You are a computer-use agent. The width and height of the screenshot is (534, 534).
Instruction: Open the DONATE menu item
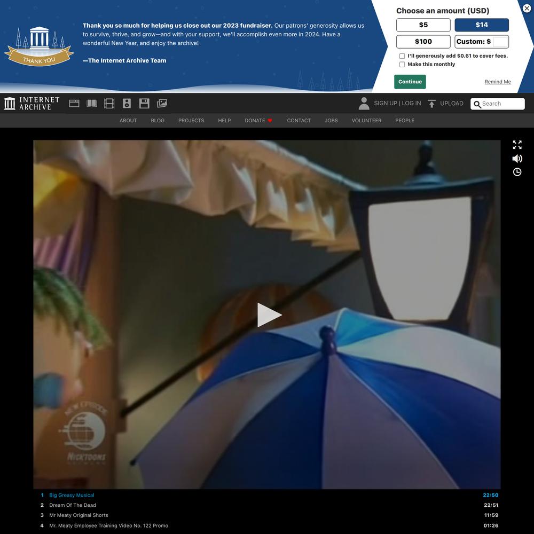tap(255, 121)
